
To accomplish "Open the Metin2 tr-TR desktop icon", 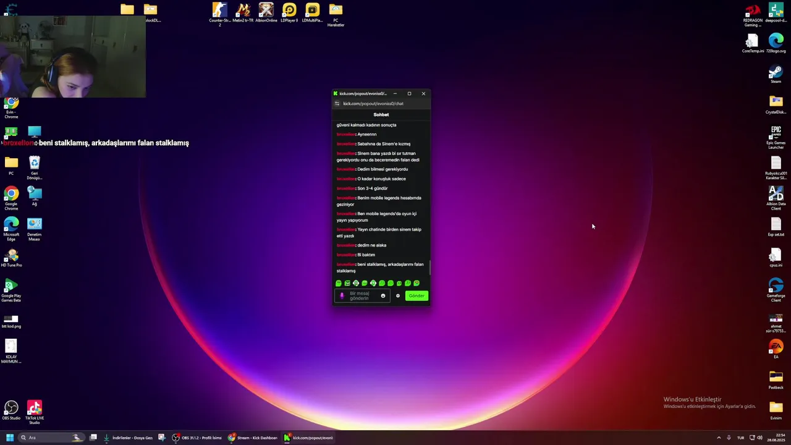I will point(243,12).
